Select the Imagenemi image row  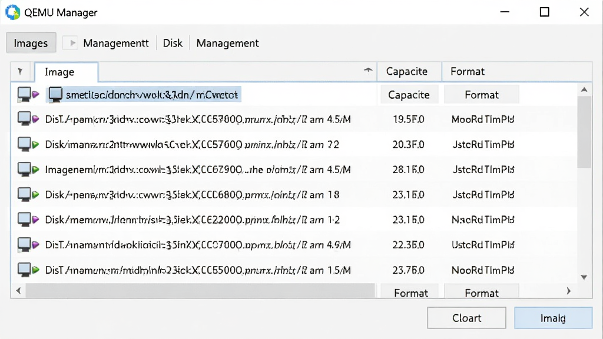tap(198, 169)
